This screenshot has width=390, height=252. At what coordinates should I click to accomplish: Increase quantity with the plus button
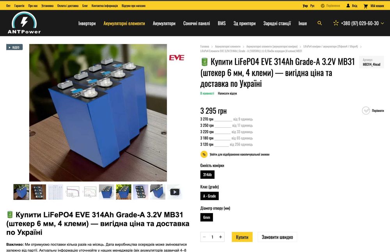pos(220,237)
